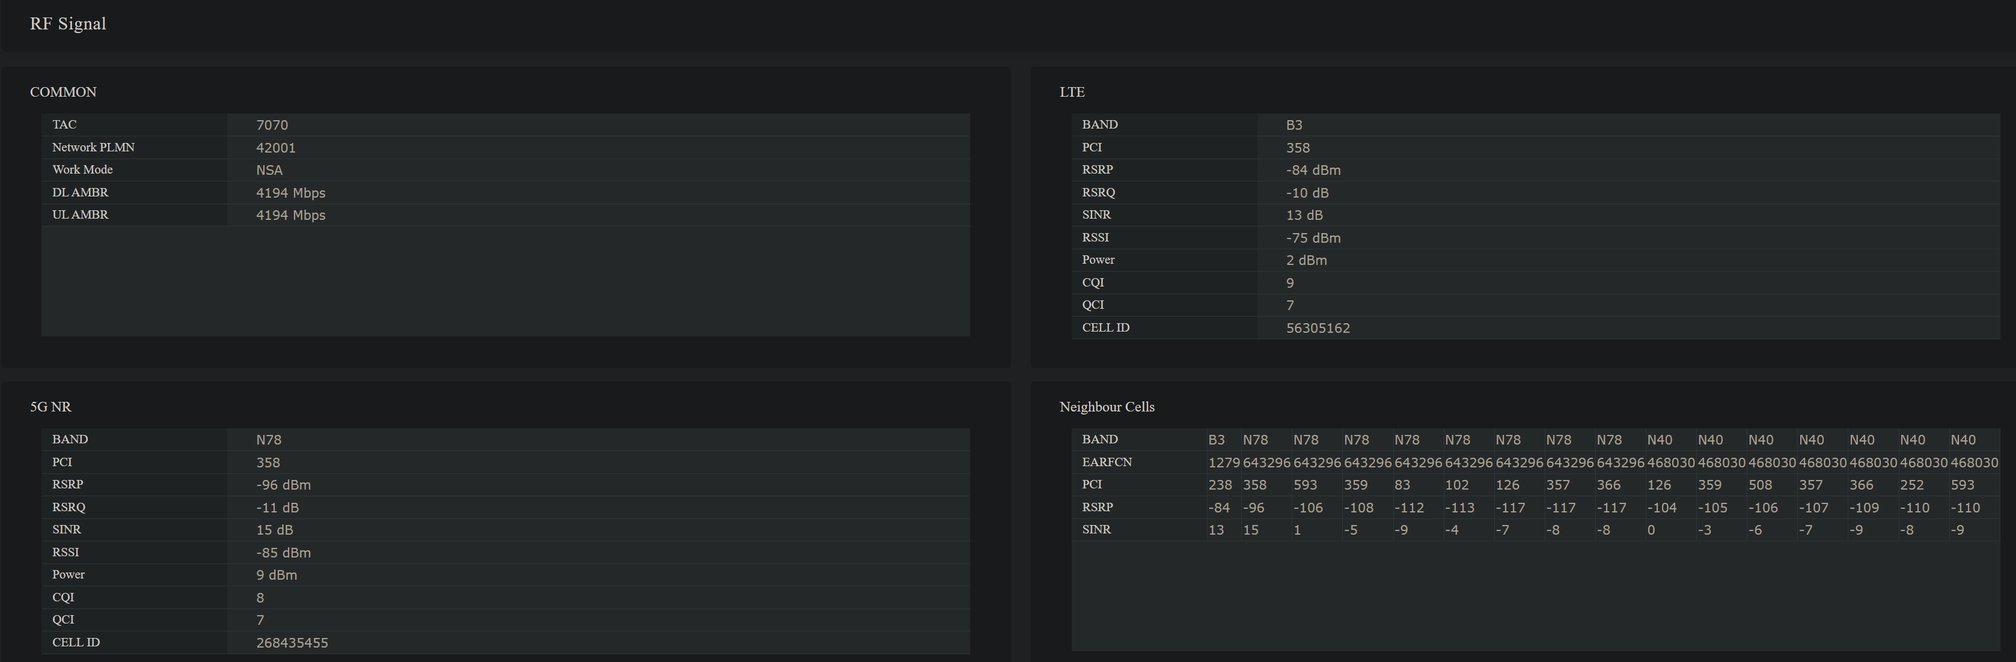Click neighbour SINR value -3
Image resolution: width=2016 pixels, height=662 pixels.
coord(1705,530)
